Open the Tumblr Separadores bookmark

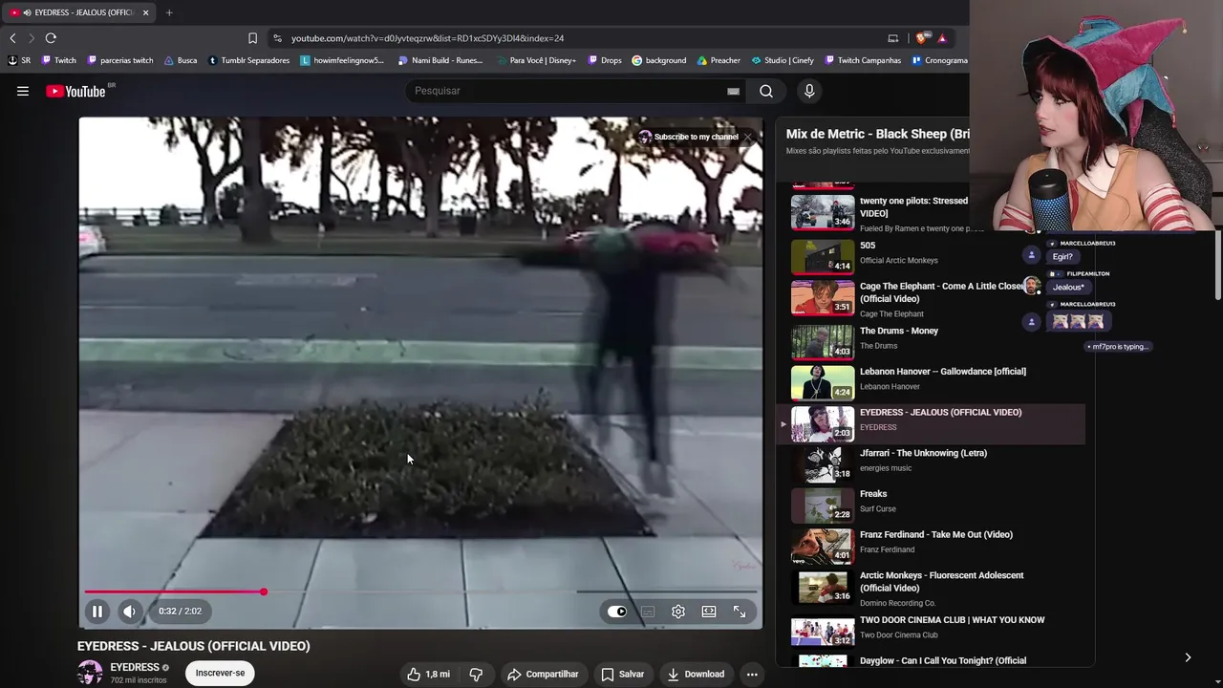[x=248, y=60]
